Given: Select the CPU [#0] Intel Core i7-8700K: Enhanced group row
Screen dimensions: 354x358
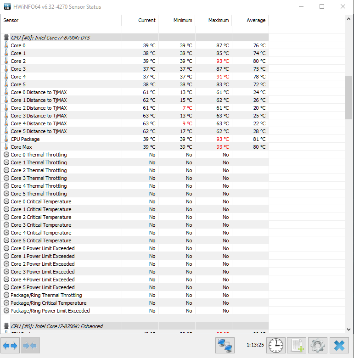Looking at the screenshot, I should pos(135,326).
